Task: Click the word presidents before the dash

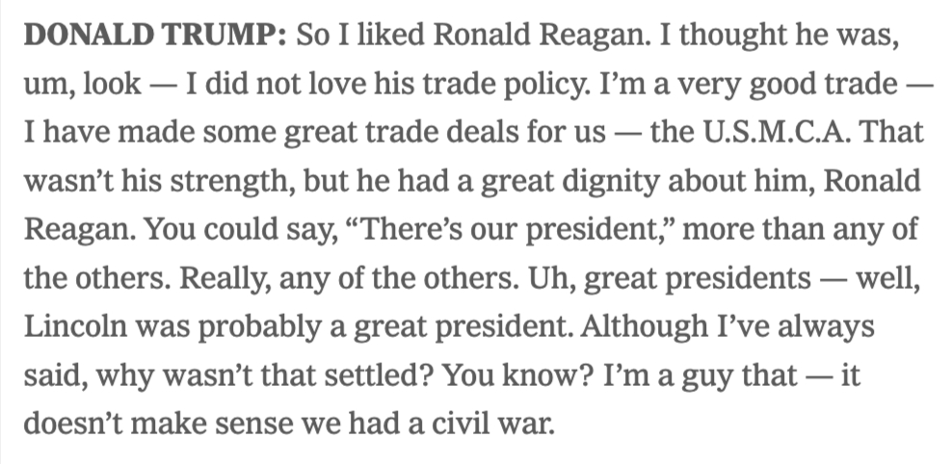Action: tap(713, 278)
